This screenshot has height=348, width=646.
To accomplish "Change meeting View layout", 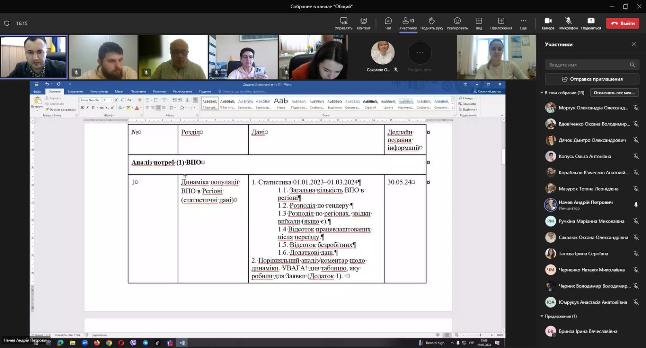I will [479, 23].
